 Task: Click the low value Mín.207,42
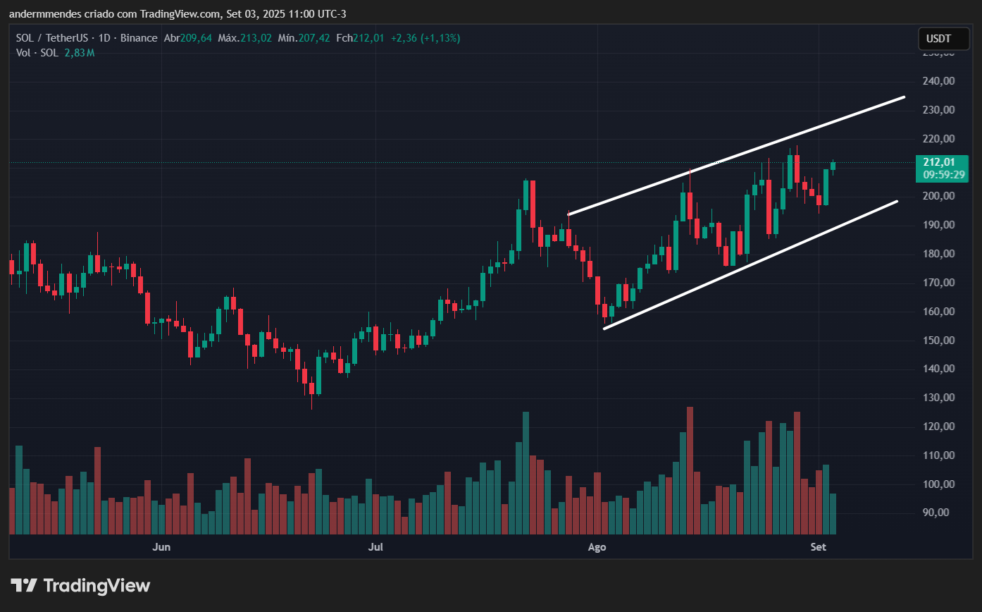pyautogui.click(x=304, y=38)
